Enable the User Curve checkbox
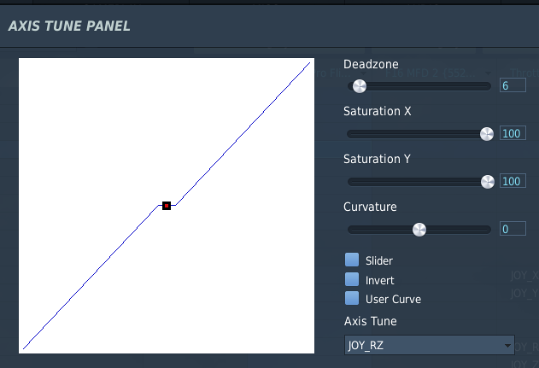The height and width of the screenshot is (368, 539). coord(352,298)
